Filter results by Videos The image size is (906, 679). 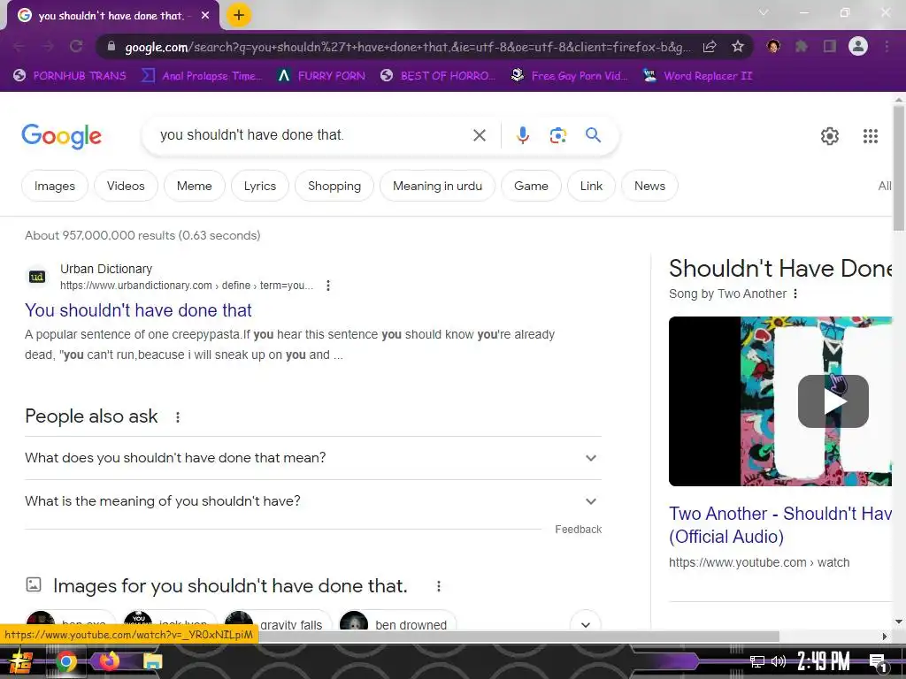click(x=126, y=186)
